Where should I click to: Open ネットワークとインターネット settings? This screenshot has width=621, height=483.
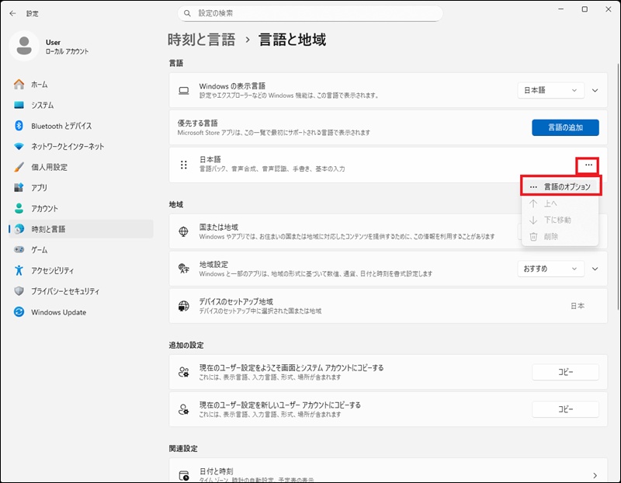click(67, 146)
